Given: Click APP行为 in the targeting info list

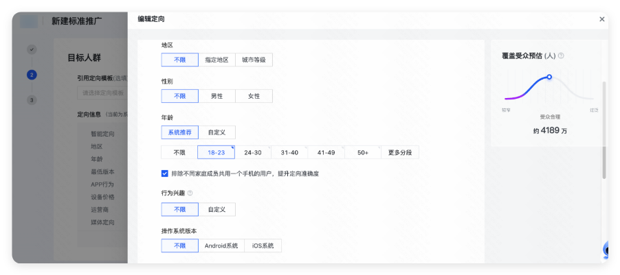Looking at the screenshot, I should point(102,184).
